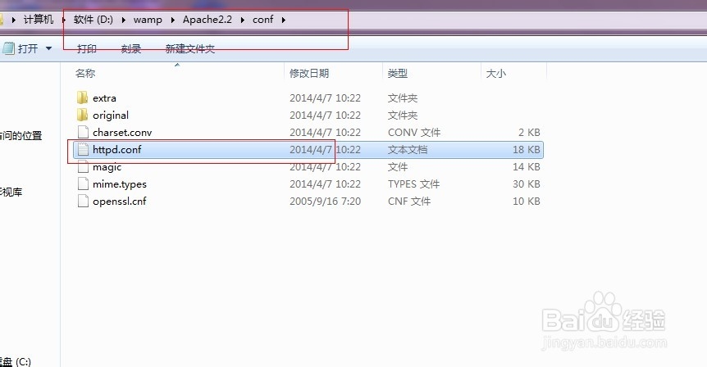The width and height of the screenshot is (707, 367).
Task: Click the size 2 KB
Action: 529,133
